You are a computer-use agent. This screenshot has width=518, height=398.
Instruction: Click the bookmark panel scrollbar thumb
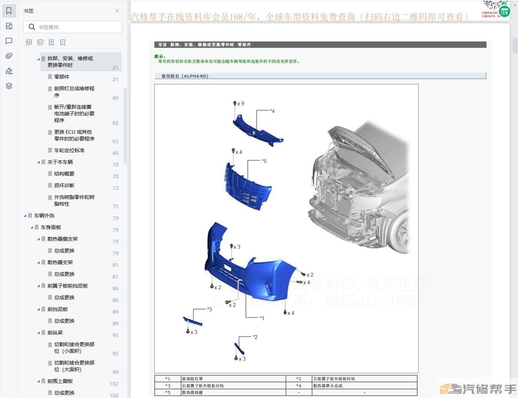pos(125,126)
